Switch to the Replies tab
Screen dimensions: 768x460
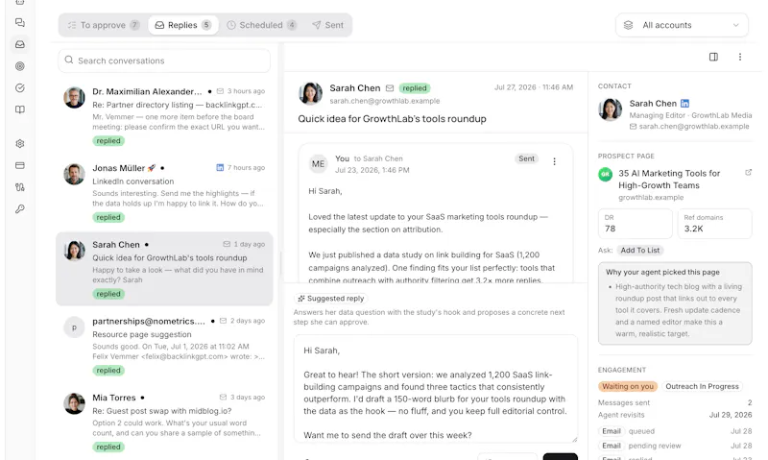(x=182, y=25)
